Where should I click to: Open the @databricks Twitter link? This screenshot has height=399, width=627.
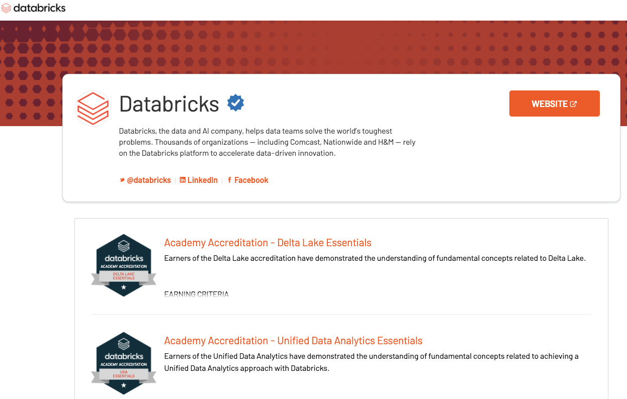[149, 180]
